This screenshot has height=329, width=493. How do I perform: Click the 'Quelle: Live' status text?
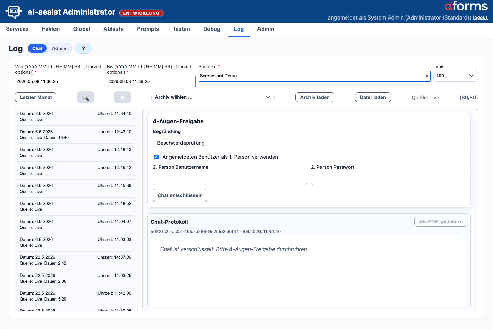coord(425,98)
